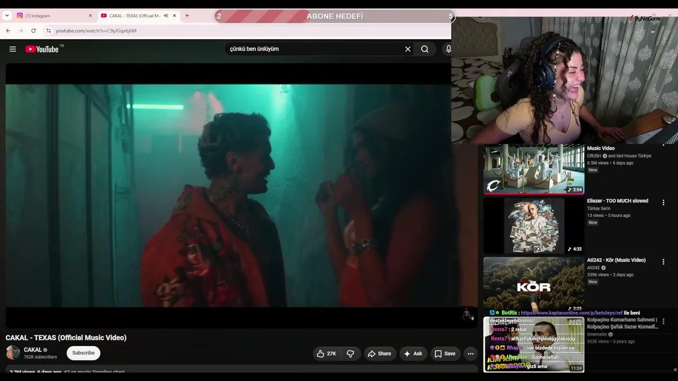678x381 pixels.
Task: Open the CAKAL channel name link
Action: tap(32, 350)
